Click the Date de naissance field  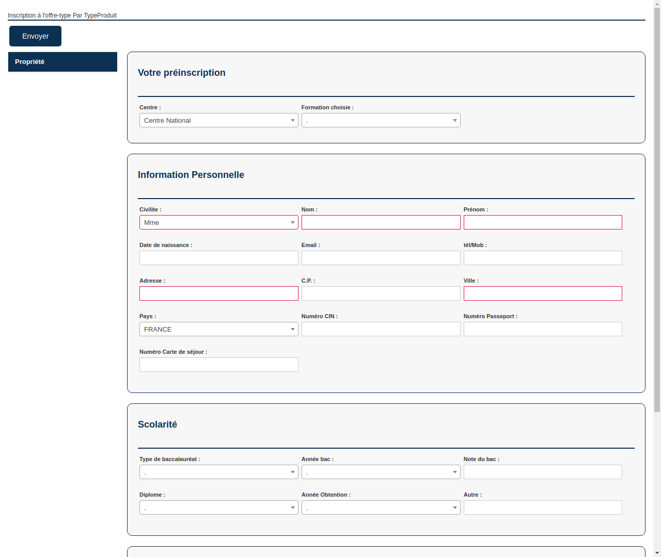[x=218, y=257]
